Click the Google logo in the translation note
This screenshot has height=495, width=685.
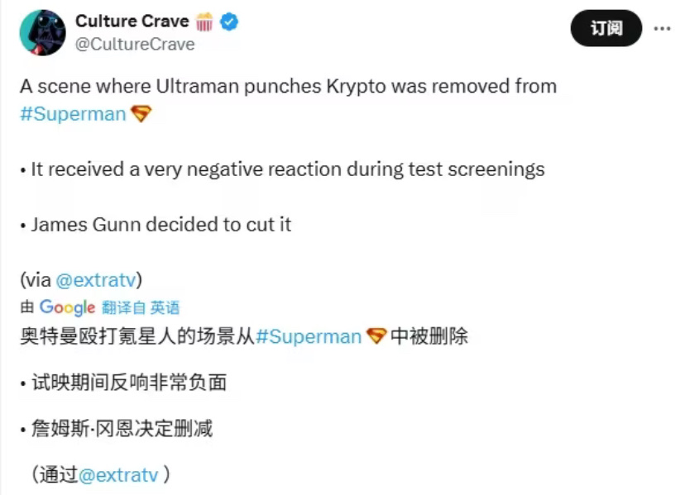click(x=67, y=307)
